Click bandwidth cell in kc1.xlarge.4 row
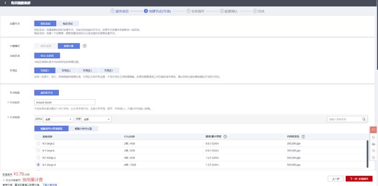Image resolution: width=378 pixels, height=186 pixels. (212, 165)
